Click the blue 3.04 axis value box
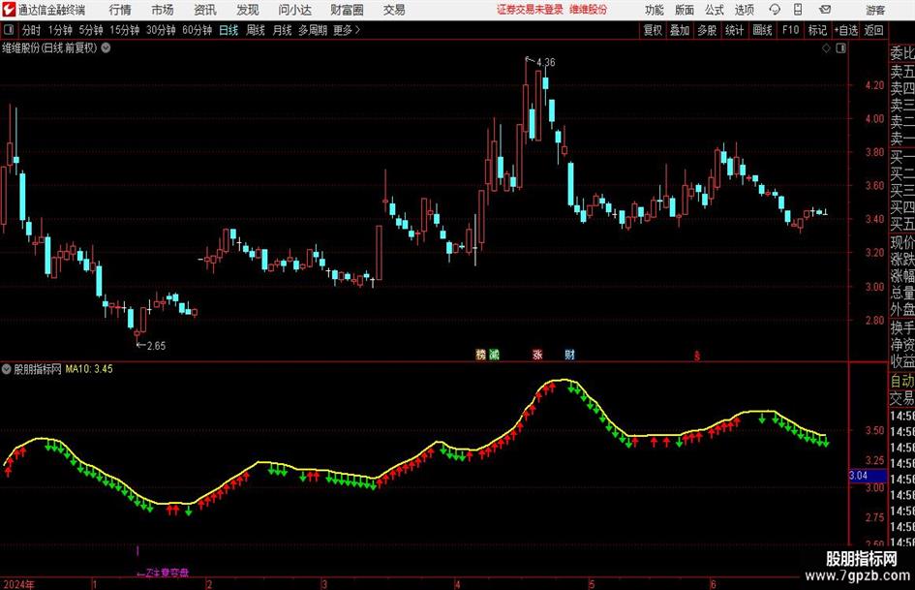This screenshot has width=915, height=590. point(868,476)
